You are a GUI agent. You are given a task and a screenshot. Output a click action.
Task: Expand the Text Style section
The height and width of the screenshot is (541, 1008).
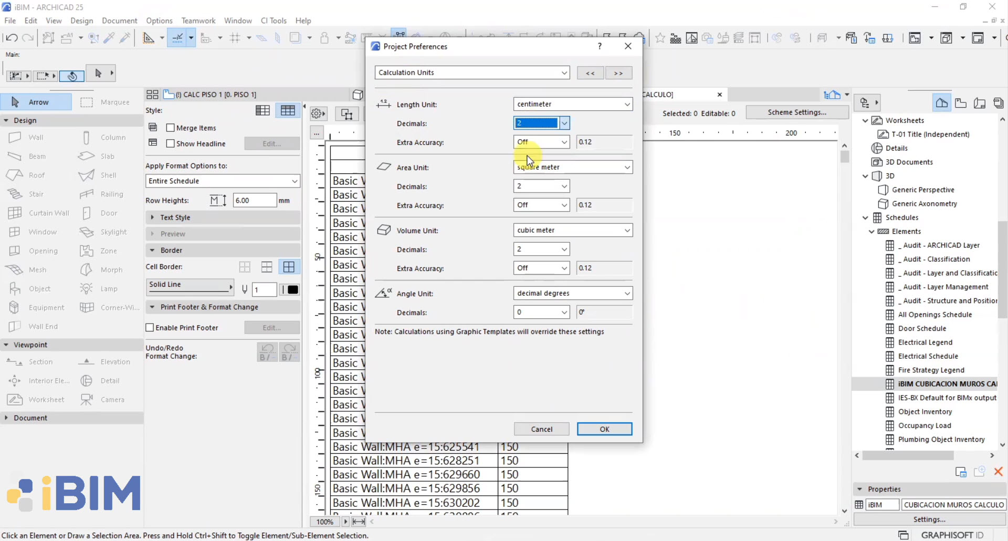[x=175, y=217]
